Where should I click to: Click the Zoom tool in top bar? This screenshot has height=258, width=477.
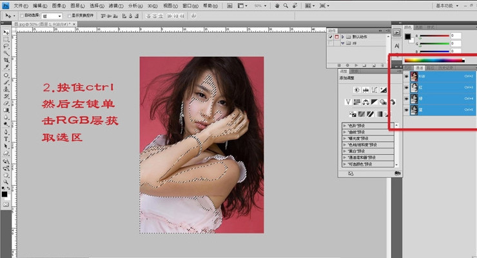tap(285, 5)
